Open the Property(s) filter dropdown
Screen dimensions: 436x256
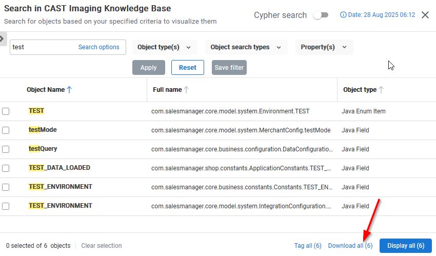pos(324,47)
